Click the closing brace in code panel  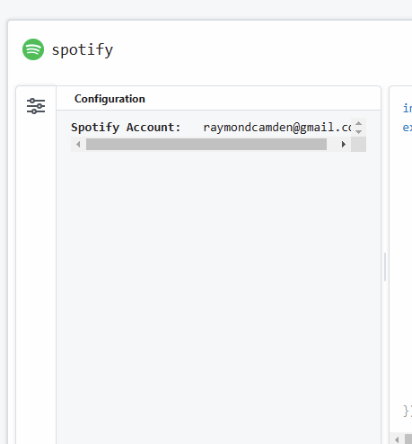pos(407,411)
